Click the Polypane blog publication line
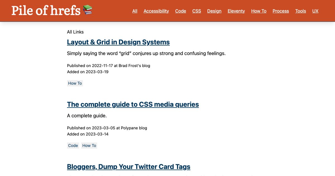Viewport: 335px width, 176px height. point(107,128)
